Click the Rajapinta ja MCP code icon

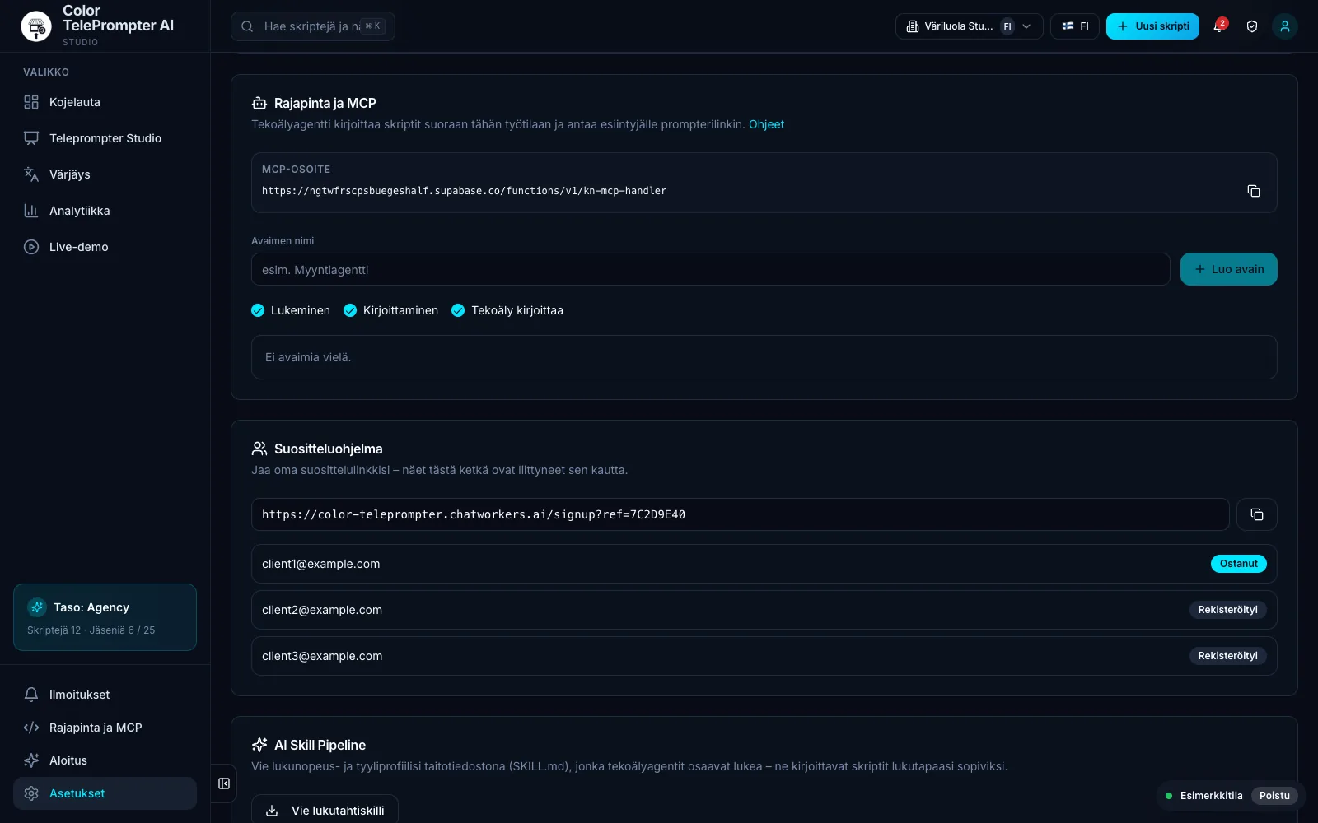31,728
